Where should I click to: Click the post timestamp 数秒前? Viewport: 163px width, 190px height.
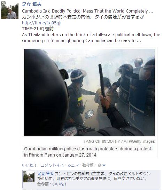(88, 165)
